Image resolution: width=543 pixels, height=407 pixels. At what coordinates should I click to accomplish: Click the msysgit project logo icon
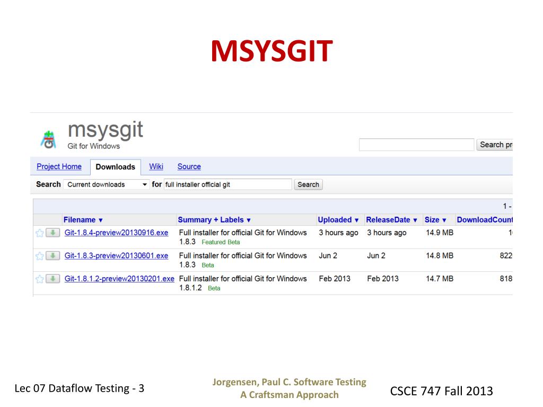click(x=49, y=139)
